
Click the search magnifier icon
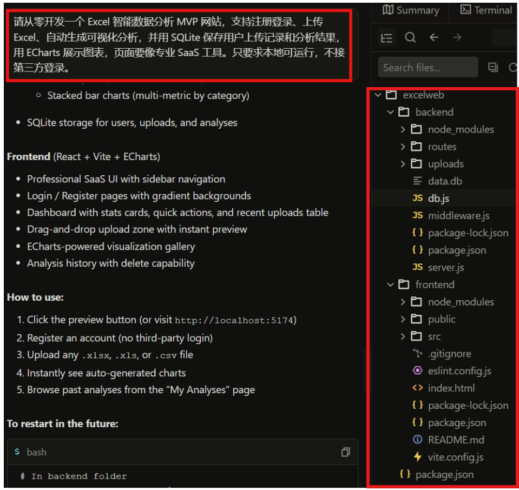(410, 37)
